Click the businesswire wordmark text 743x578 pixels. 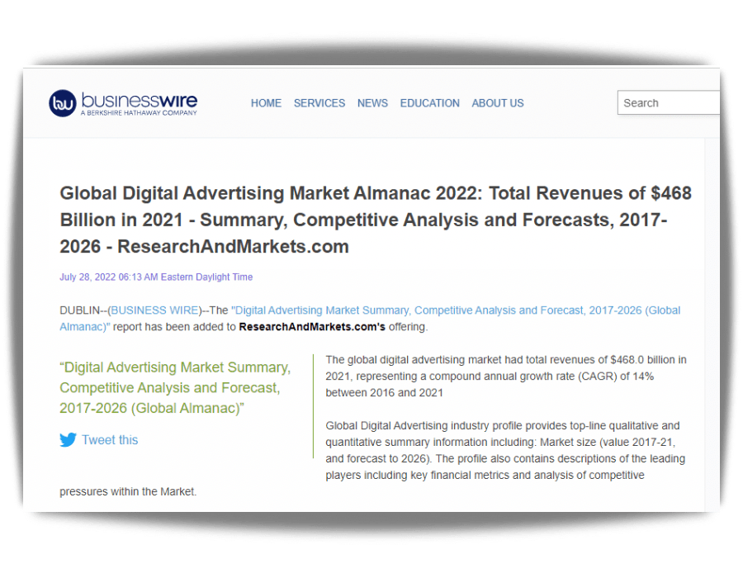[x=139, y=100]
